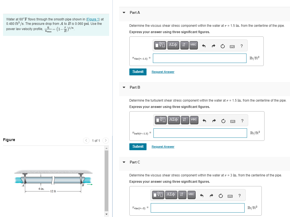Open Greek symbols palette in Part A
The image size is (290, 217).
(x=173, y=45)
